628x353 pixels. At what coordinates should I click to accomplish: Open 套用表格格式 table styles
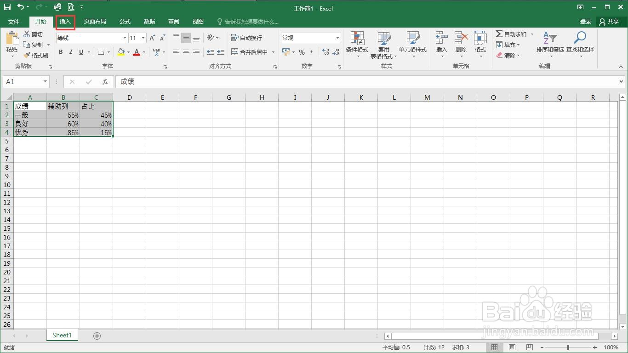(383, 45)
